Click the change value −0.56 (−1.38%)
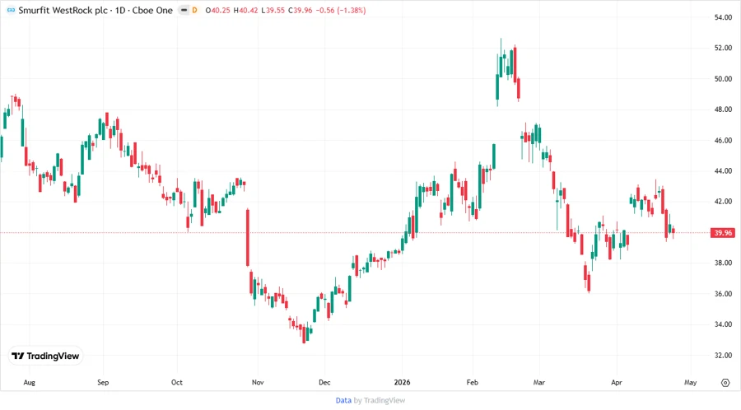The width and height of the screenshot is (741, 410). click(340, 11)
